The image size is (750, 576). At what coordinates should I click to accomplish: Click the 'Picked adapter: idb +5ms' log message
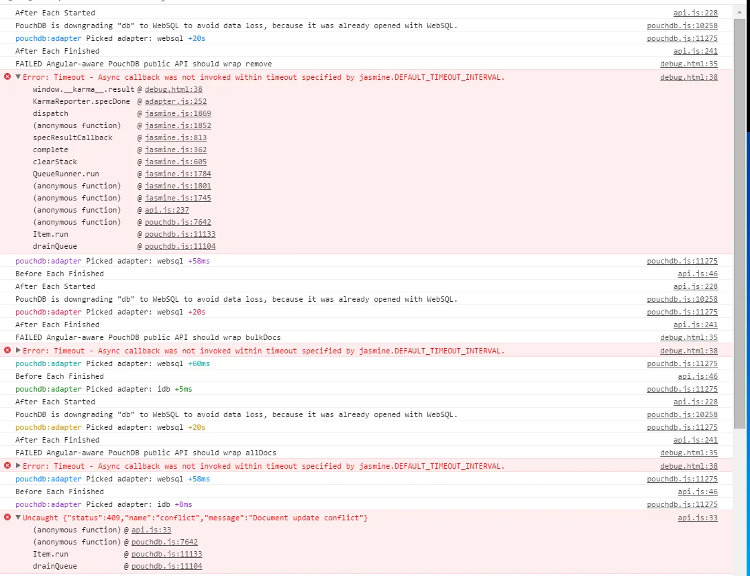[x=104, y=389]
